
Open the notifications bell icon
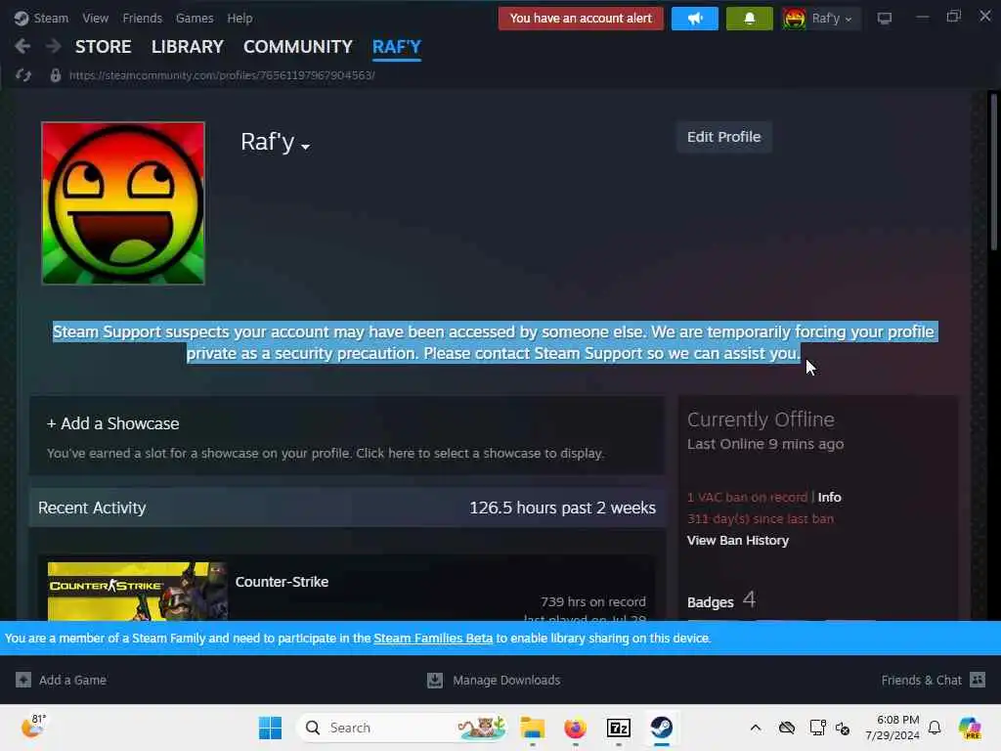tap(749, 19)
